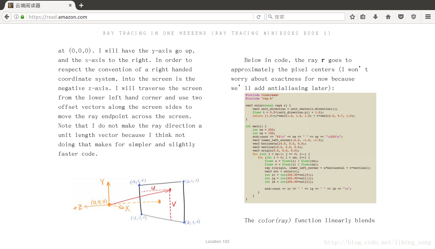Select the 云端阅读器 tab

pos(40,5)
